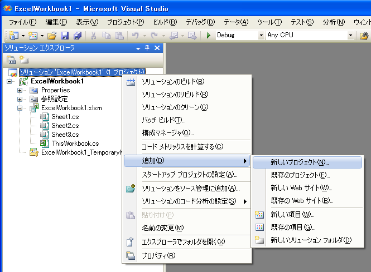This screenshot has width=371, height=272.
Task: Click the Undo arrow icon
Action: [x=136, y=36]
